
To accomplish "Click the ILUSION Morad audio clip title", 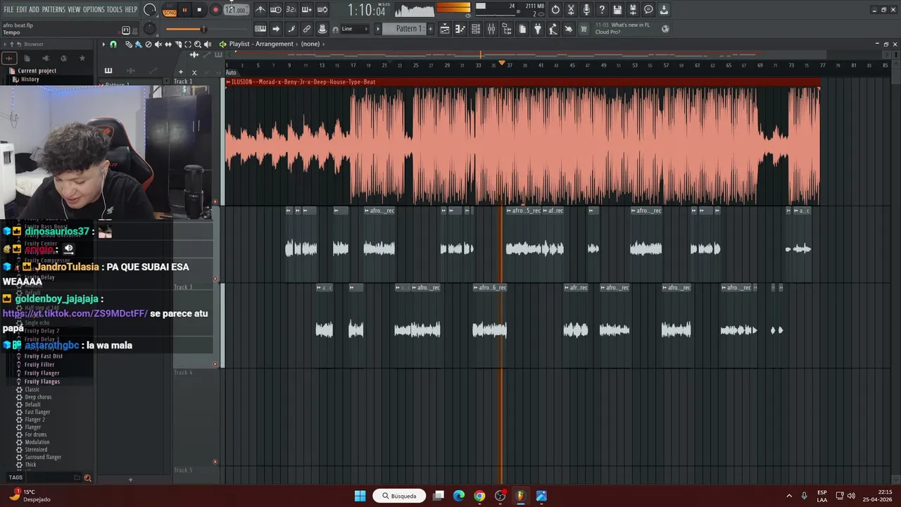I will (304, 82).
